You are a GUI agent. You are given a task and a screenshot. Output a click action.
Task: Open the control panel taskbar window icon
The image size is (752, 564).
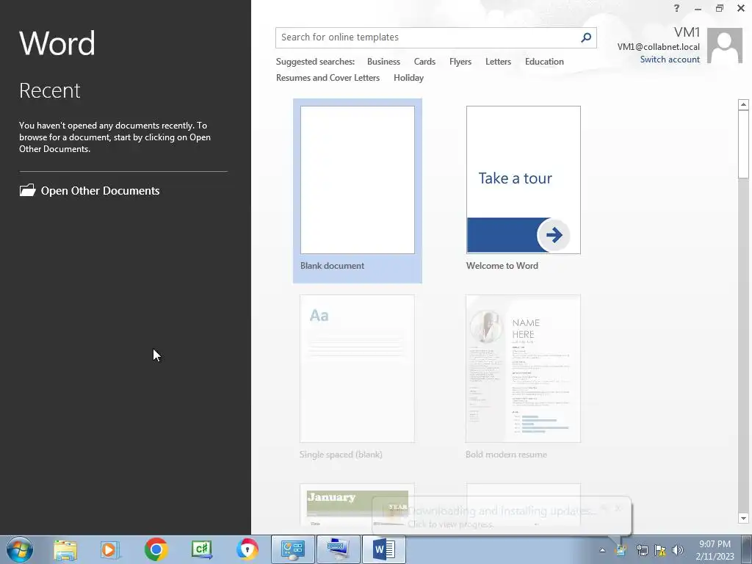(x=293, y=549)
